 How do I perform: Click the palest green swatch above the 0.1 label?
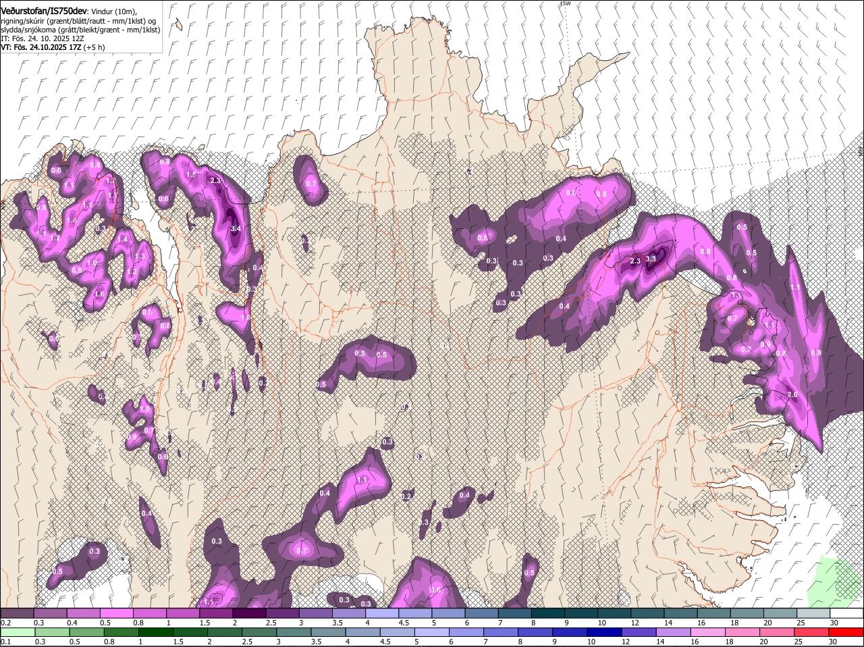tap(18, 631)
